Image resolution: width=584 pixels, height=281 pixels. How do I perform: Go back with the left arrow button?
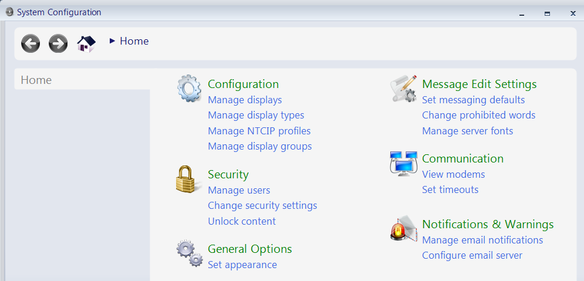31,43
